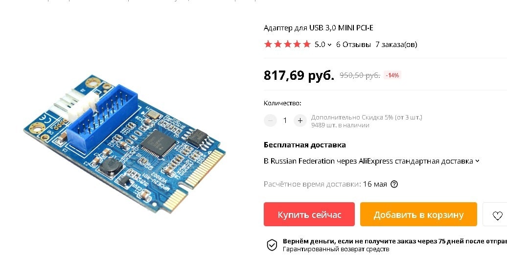The width and height of the screenshot is (507, 261).
Task: Click the shield money-back guarantee icon
Action: click(x=272, y=245)
